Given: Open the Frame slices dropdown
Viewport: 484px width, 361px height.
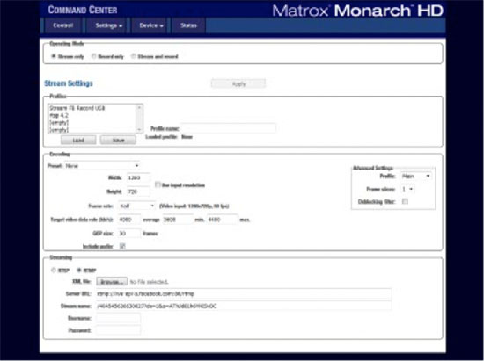Looking at the screenshot, I should click(x=407, y=189).
